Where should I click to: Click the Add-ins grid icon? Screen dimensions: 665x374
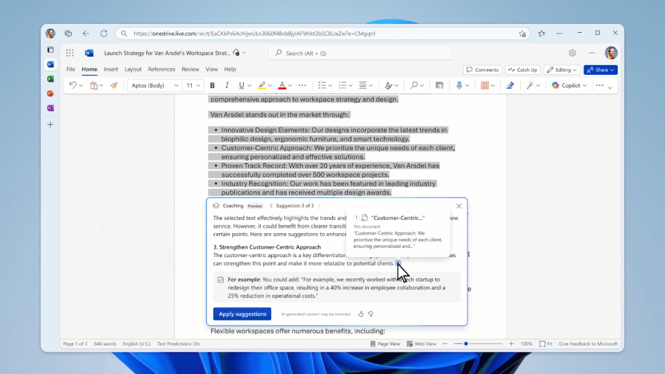485,85
